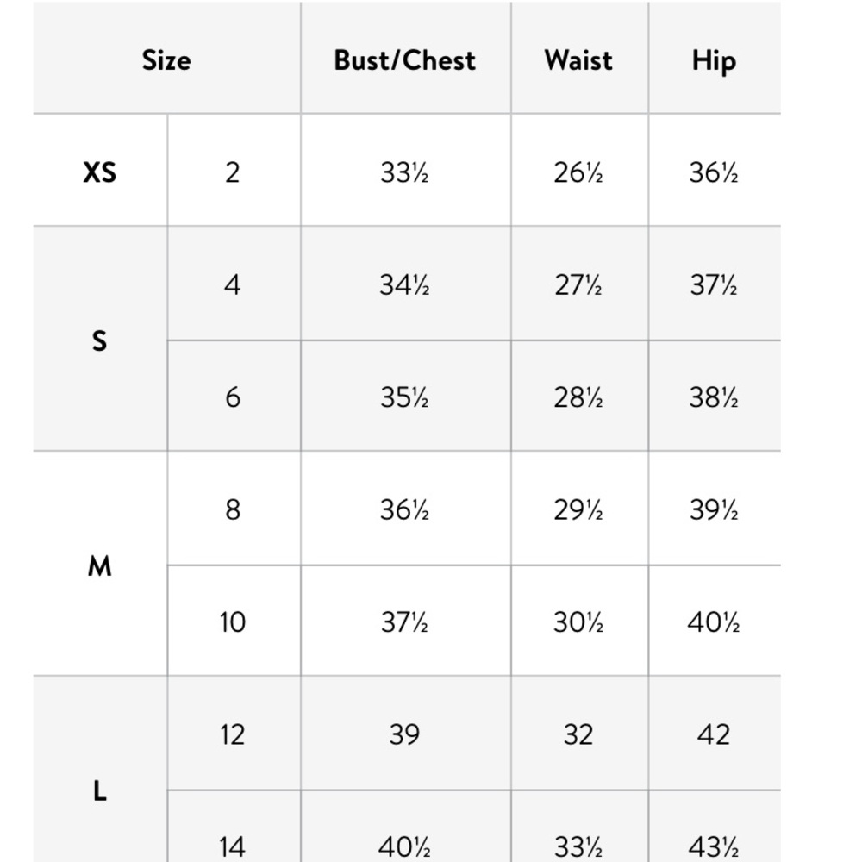862x862 pixels.
Task: Click numeric size 10 cell
Action: [233, 622]
